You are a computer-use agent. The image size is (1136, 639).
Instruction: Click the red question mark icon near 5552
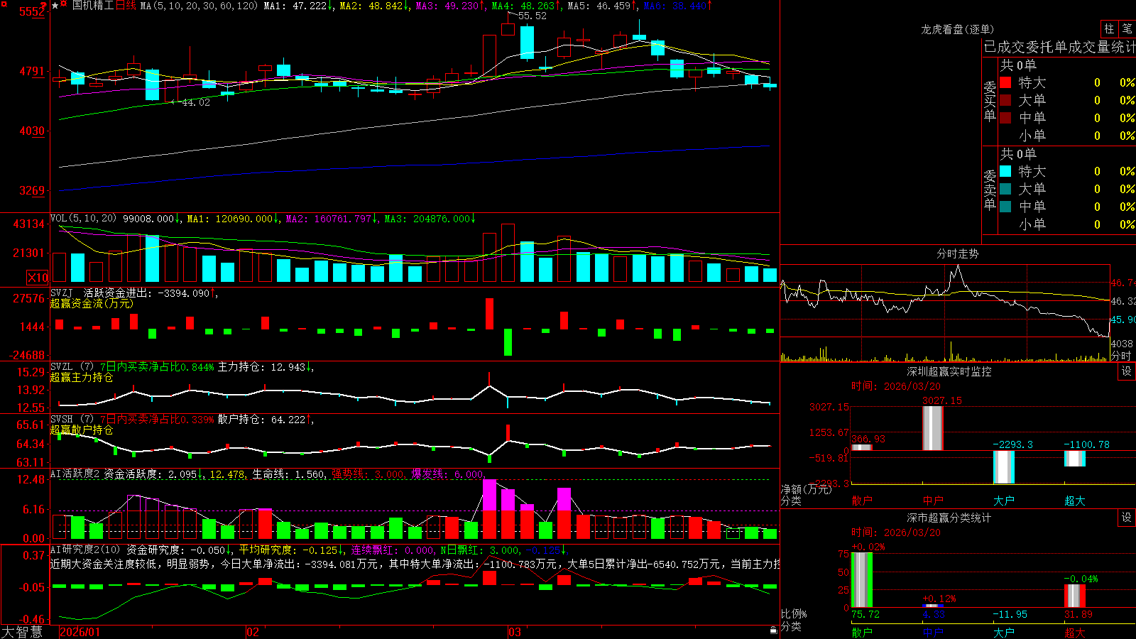tap(43, 6)
